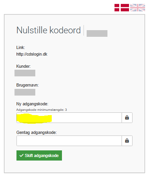This screenshot has height=177, width=149.
Task: Switch language using the British flag
Action: pos(138,7)
